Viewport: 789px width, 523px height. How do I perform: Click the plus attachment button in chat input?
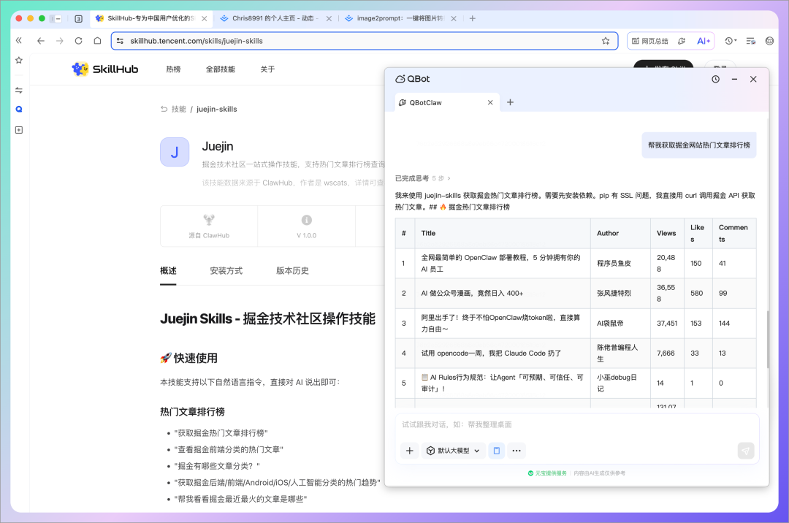[410, 451]
